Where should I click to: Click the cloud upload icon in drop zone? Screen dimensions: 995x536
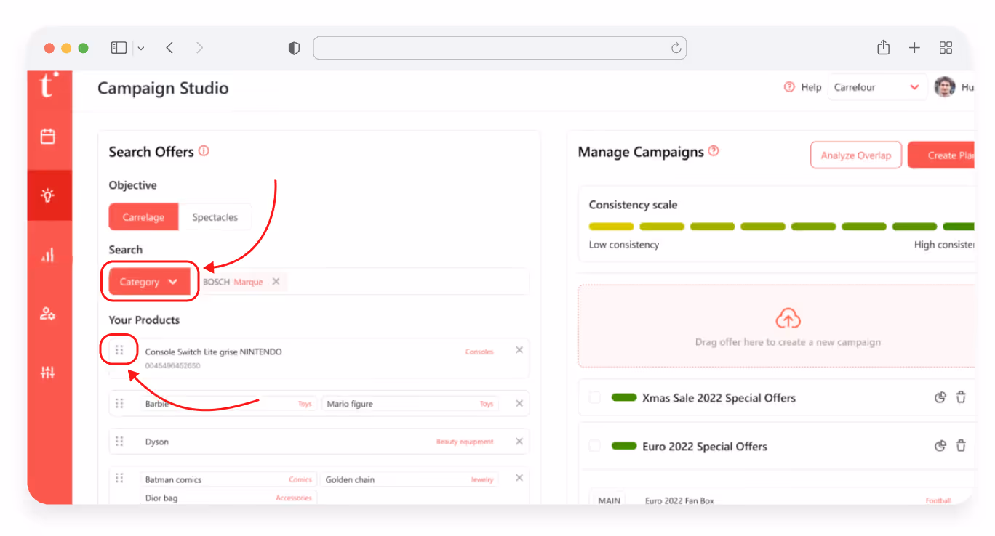pos(788,319)
